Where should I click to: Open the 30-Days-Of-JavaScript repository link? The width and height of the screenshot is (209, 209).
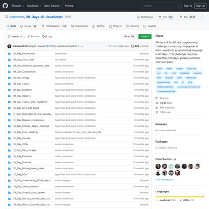point(44,17)
